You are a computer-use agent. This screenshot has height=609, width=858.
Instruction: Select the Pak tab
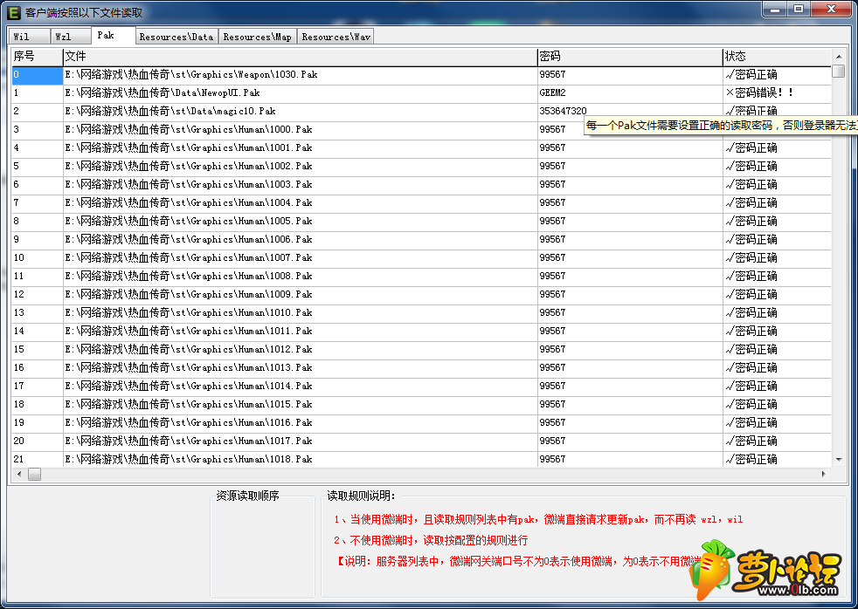[114, 35]
